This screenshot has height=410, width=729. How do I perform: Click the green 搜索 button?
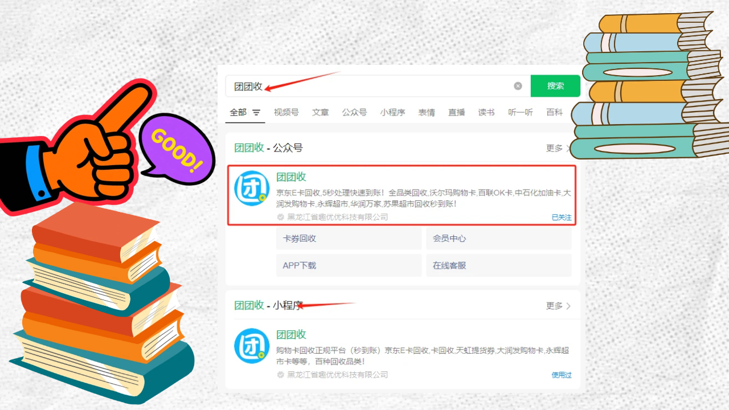pyautogui.click(x=555, y=86)
